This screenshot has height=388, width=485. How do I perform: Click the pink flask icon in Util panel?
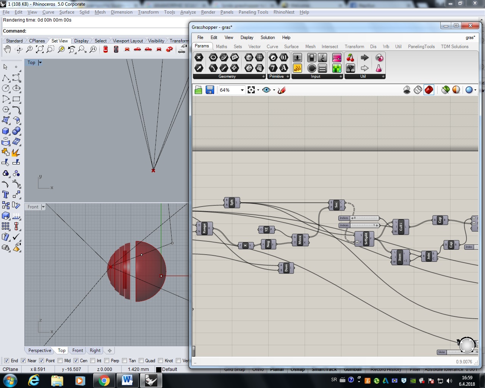[379, 68]
